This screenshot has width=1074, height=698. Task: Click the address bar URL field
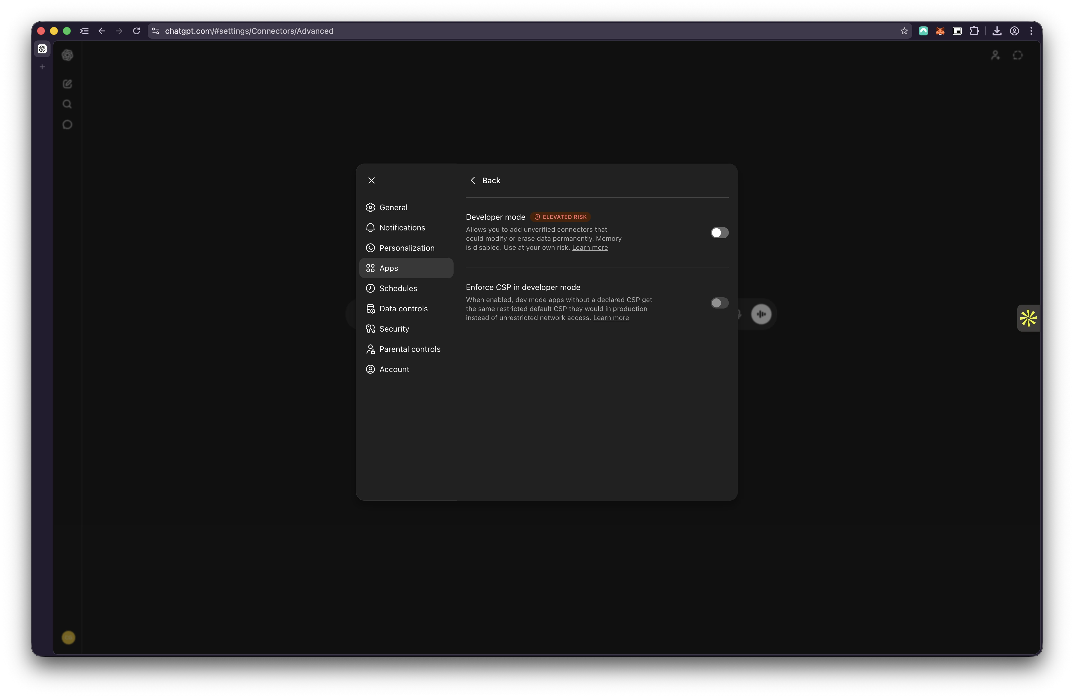click(x=530, y=31)
